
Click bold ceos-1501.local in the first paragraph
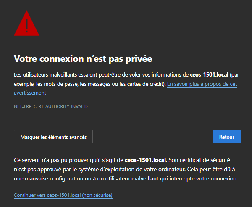[209, 75]
